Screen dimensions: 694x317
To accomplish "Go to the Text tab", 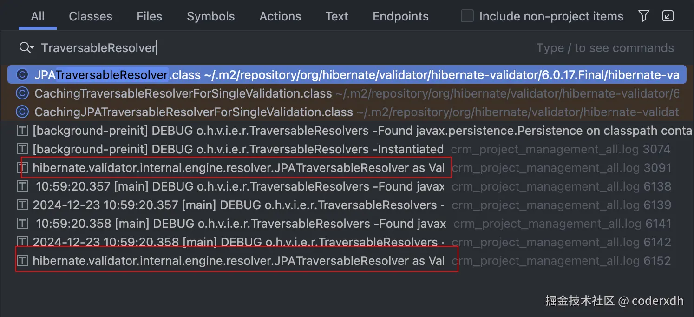I will (x=337, y=16).
